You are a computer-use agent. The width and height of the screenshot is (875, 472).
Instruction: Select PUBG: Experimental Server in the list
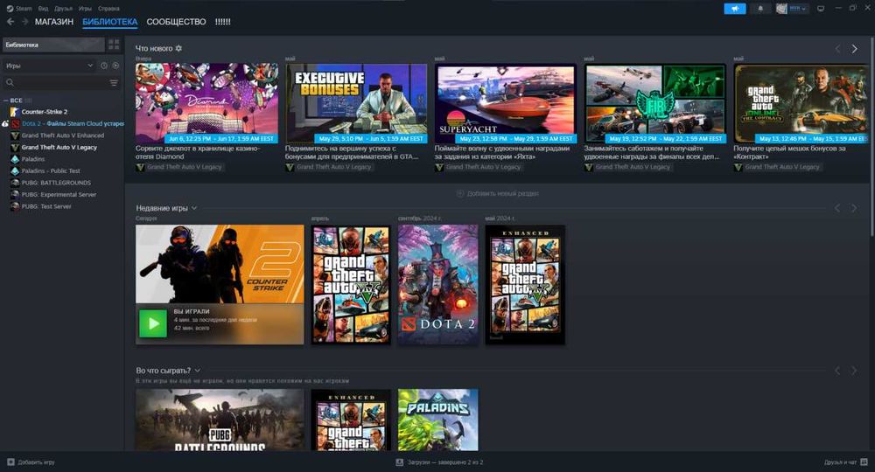[x=59, y=195]
